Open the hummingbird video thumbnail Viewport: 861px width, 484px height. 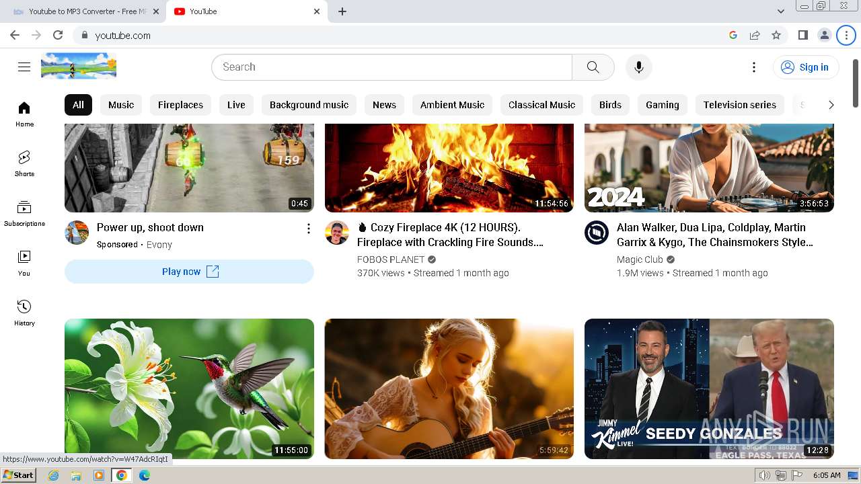pyautogui.click(x=189, y=389)
